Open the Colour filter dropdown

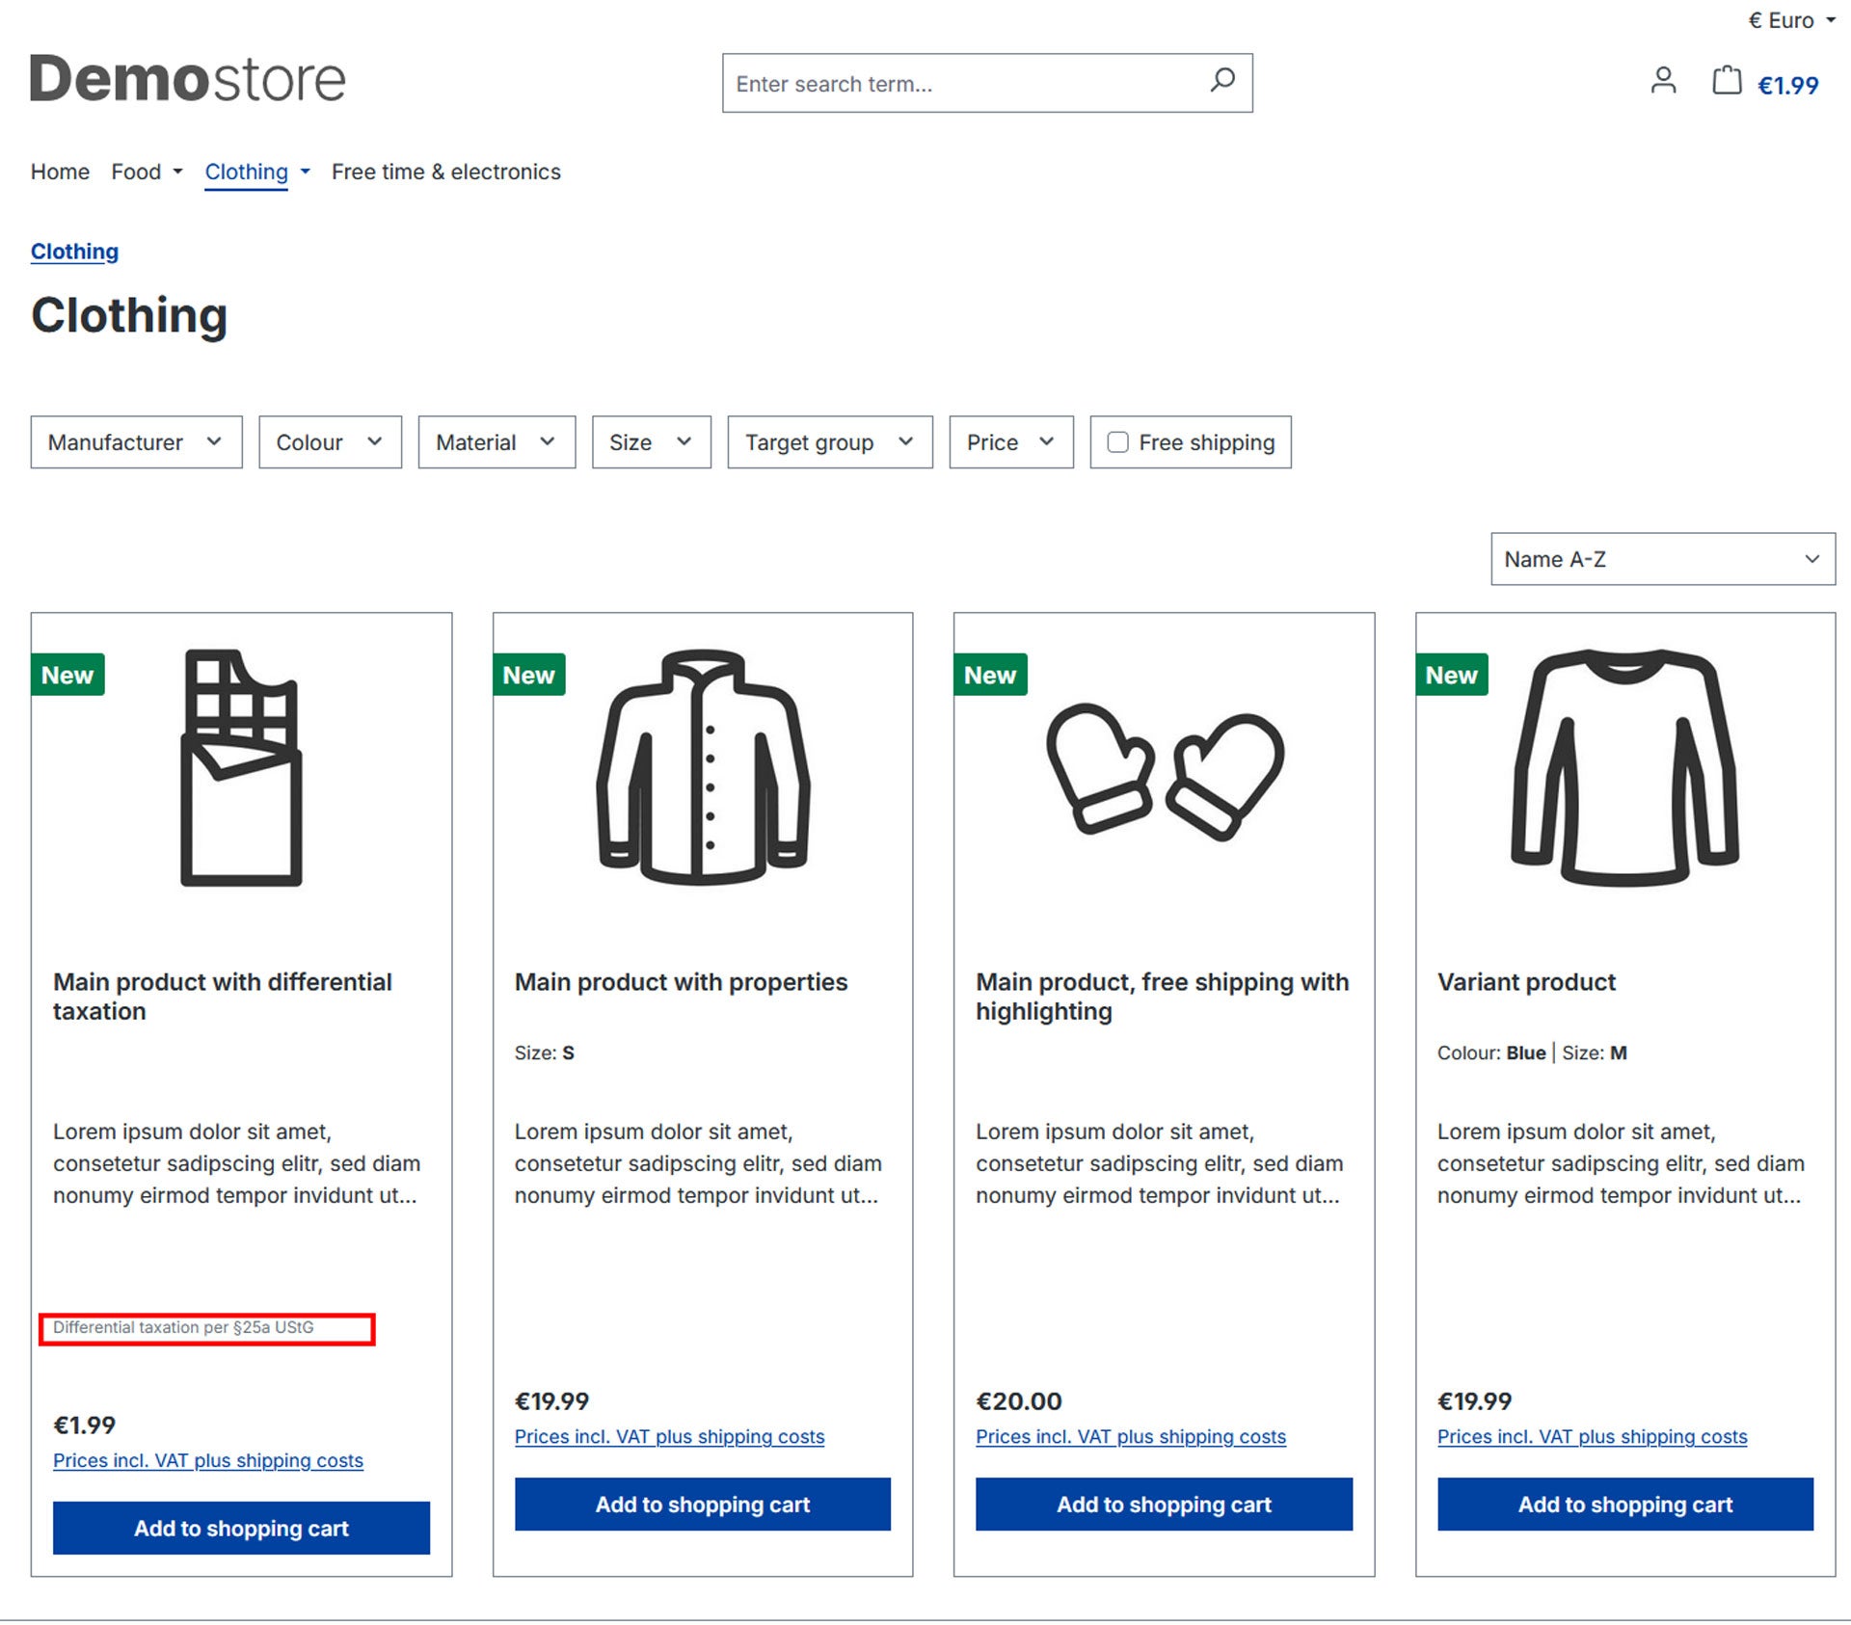coord(330,442)
